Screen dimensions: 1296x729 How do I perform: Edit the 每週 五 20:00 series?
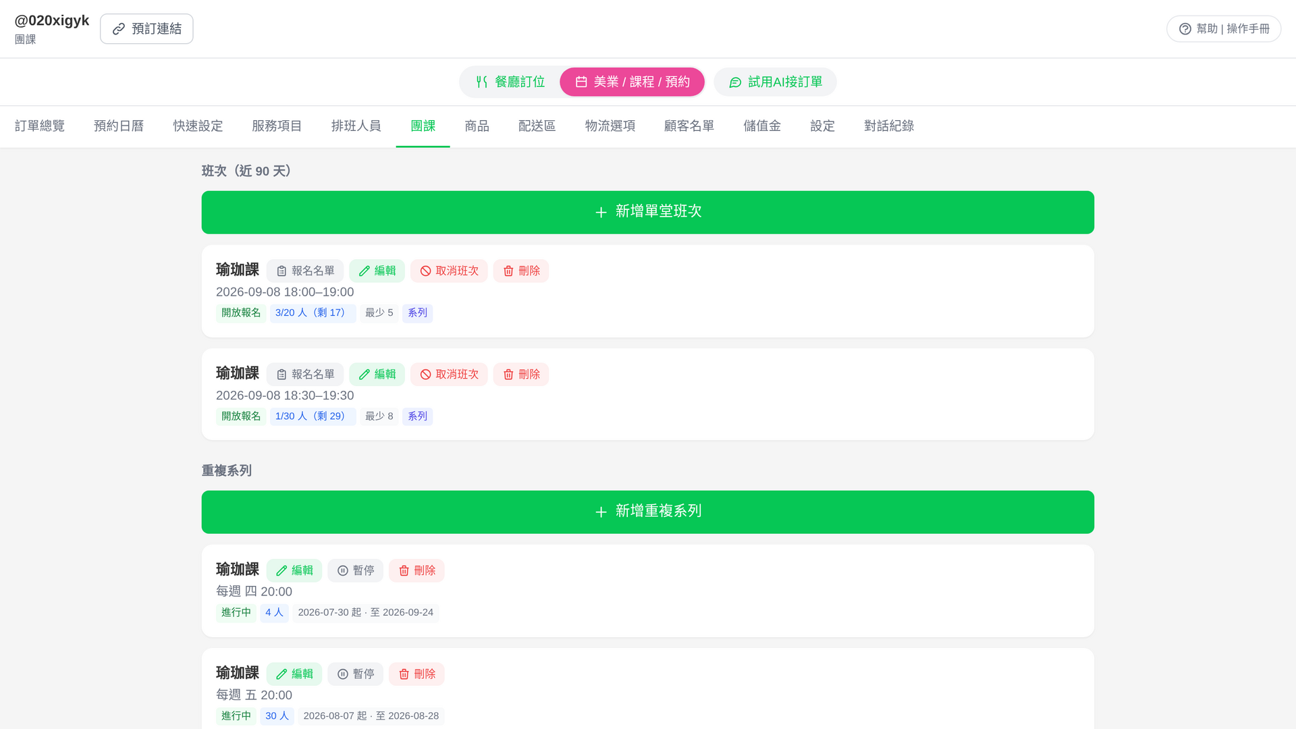tap(294, 674)
